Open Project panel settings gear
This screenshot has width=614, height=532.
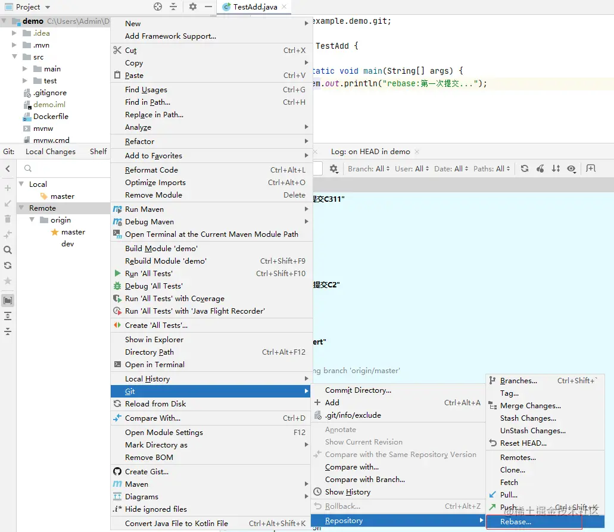click(x=193, y=7)
